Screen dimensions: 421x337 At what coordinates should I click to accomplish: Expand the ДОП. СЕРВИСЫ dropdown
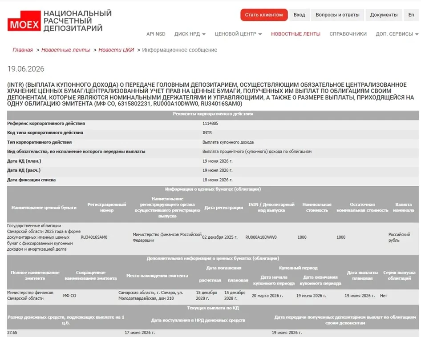coord(397,34)
